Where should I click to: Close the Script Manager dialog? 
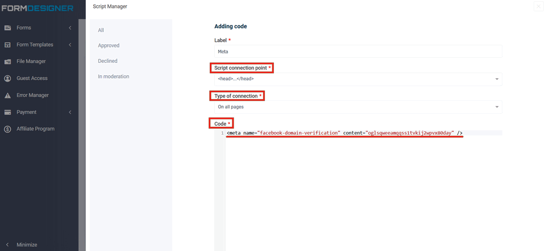tap(538, 7)
